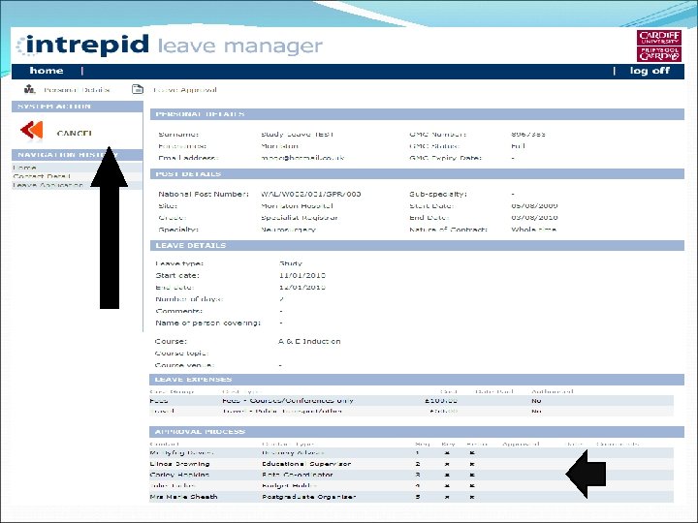The width and height of the screenshot is (698, 523).
Task: Go to Contact Detail in navigation history
Action: pyautogui.click(x=42, y=176)
